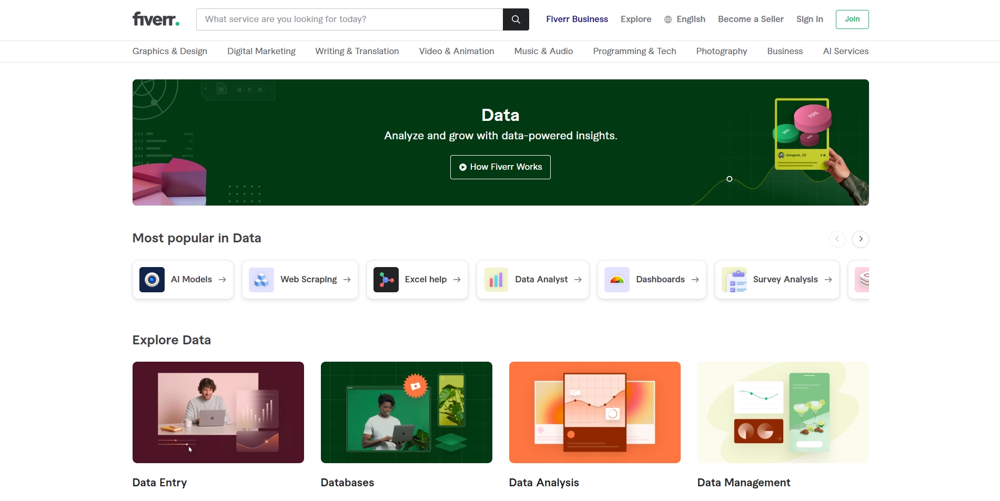Open Photography category
The width and height of the screenshot is (1000, 501).
pos(722,51)
